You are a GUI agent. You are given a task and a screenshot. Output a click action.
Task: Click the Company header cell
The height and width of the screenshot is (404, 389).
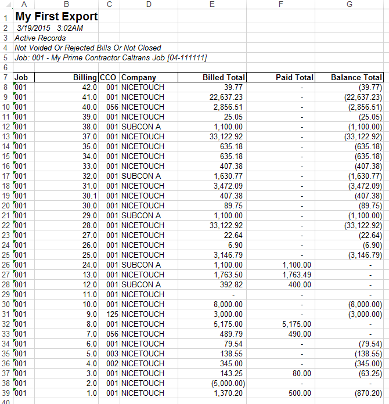tap(149, 77)
